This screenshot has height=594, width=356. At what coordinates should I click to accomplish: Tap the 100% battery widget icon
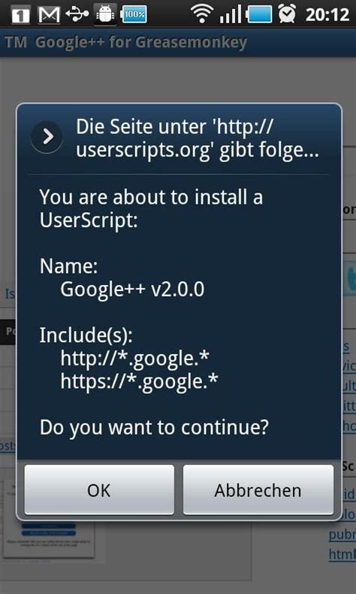(134, 15)
